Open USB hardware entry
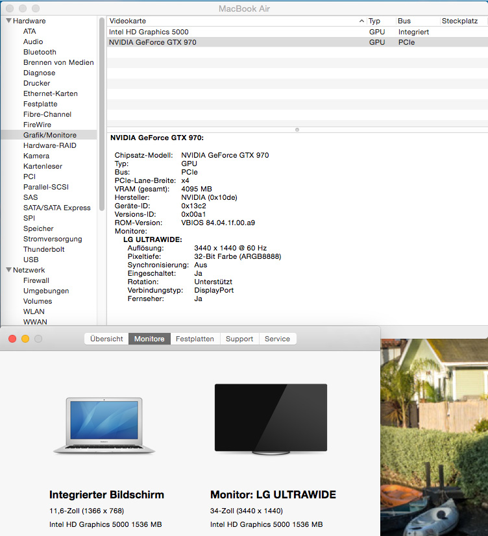488x536 pixels. (30, 260)
